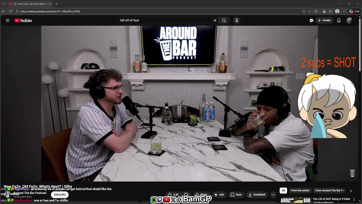
Task: Download the video
Action: click(257, 195)
